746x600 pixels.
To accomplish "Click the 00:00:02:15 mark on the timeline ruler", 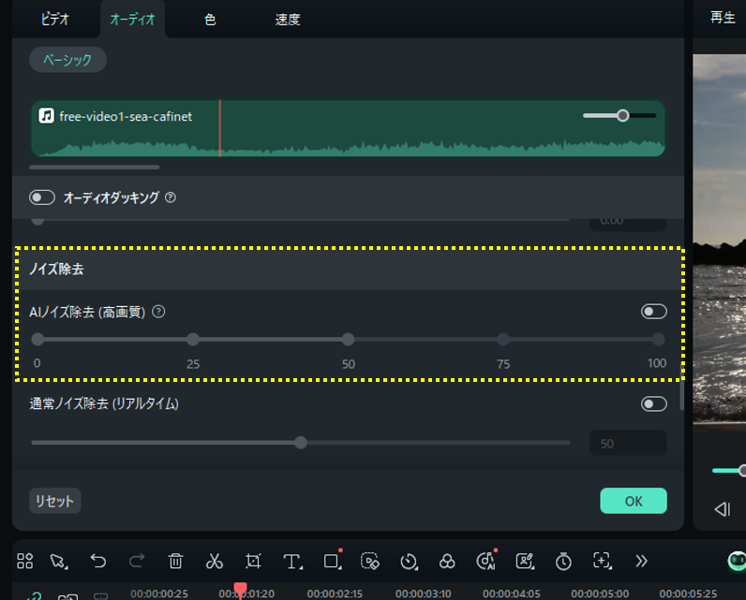I will point(335,593).
